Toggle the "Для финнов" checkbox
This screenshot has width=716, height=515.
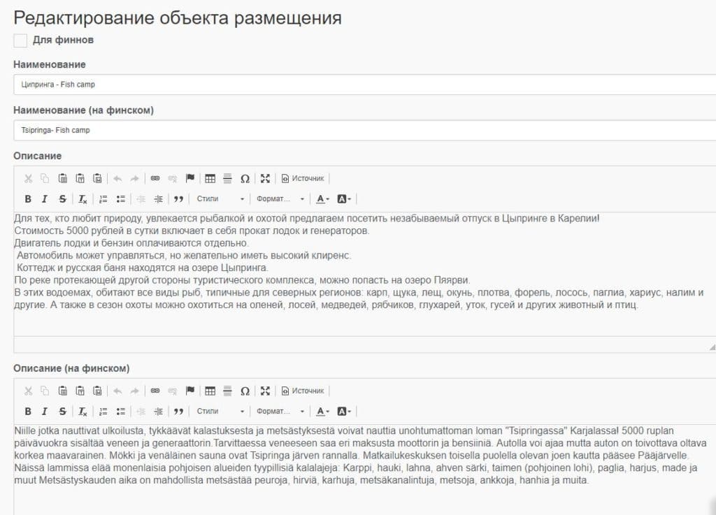click(x=20, y=41)
